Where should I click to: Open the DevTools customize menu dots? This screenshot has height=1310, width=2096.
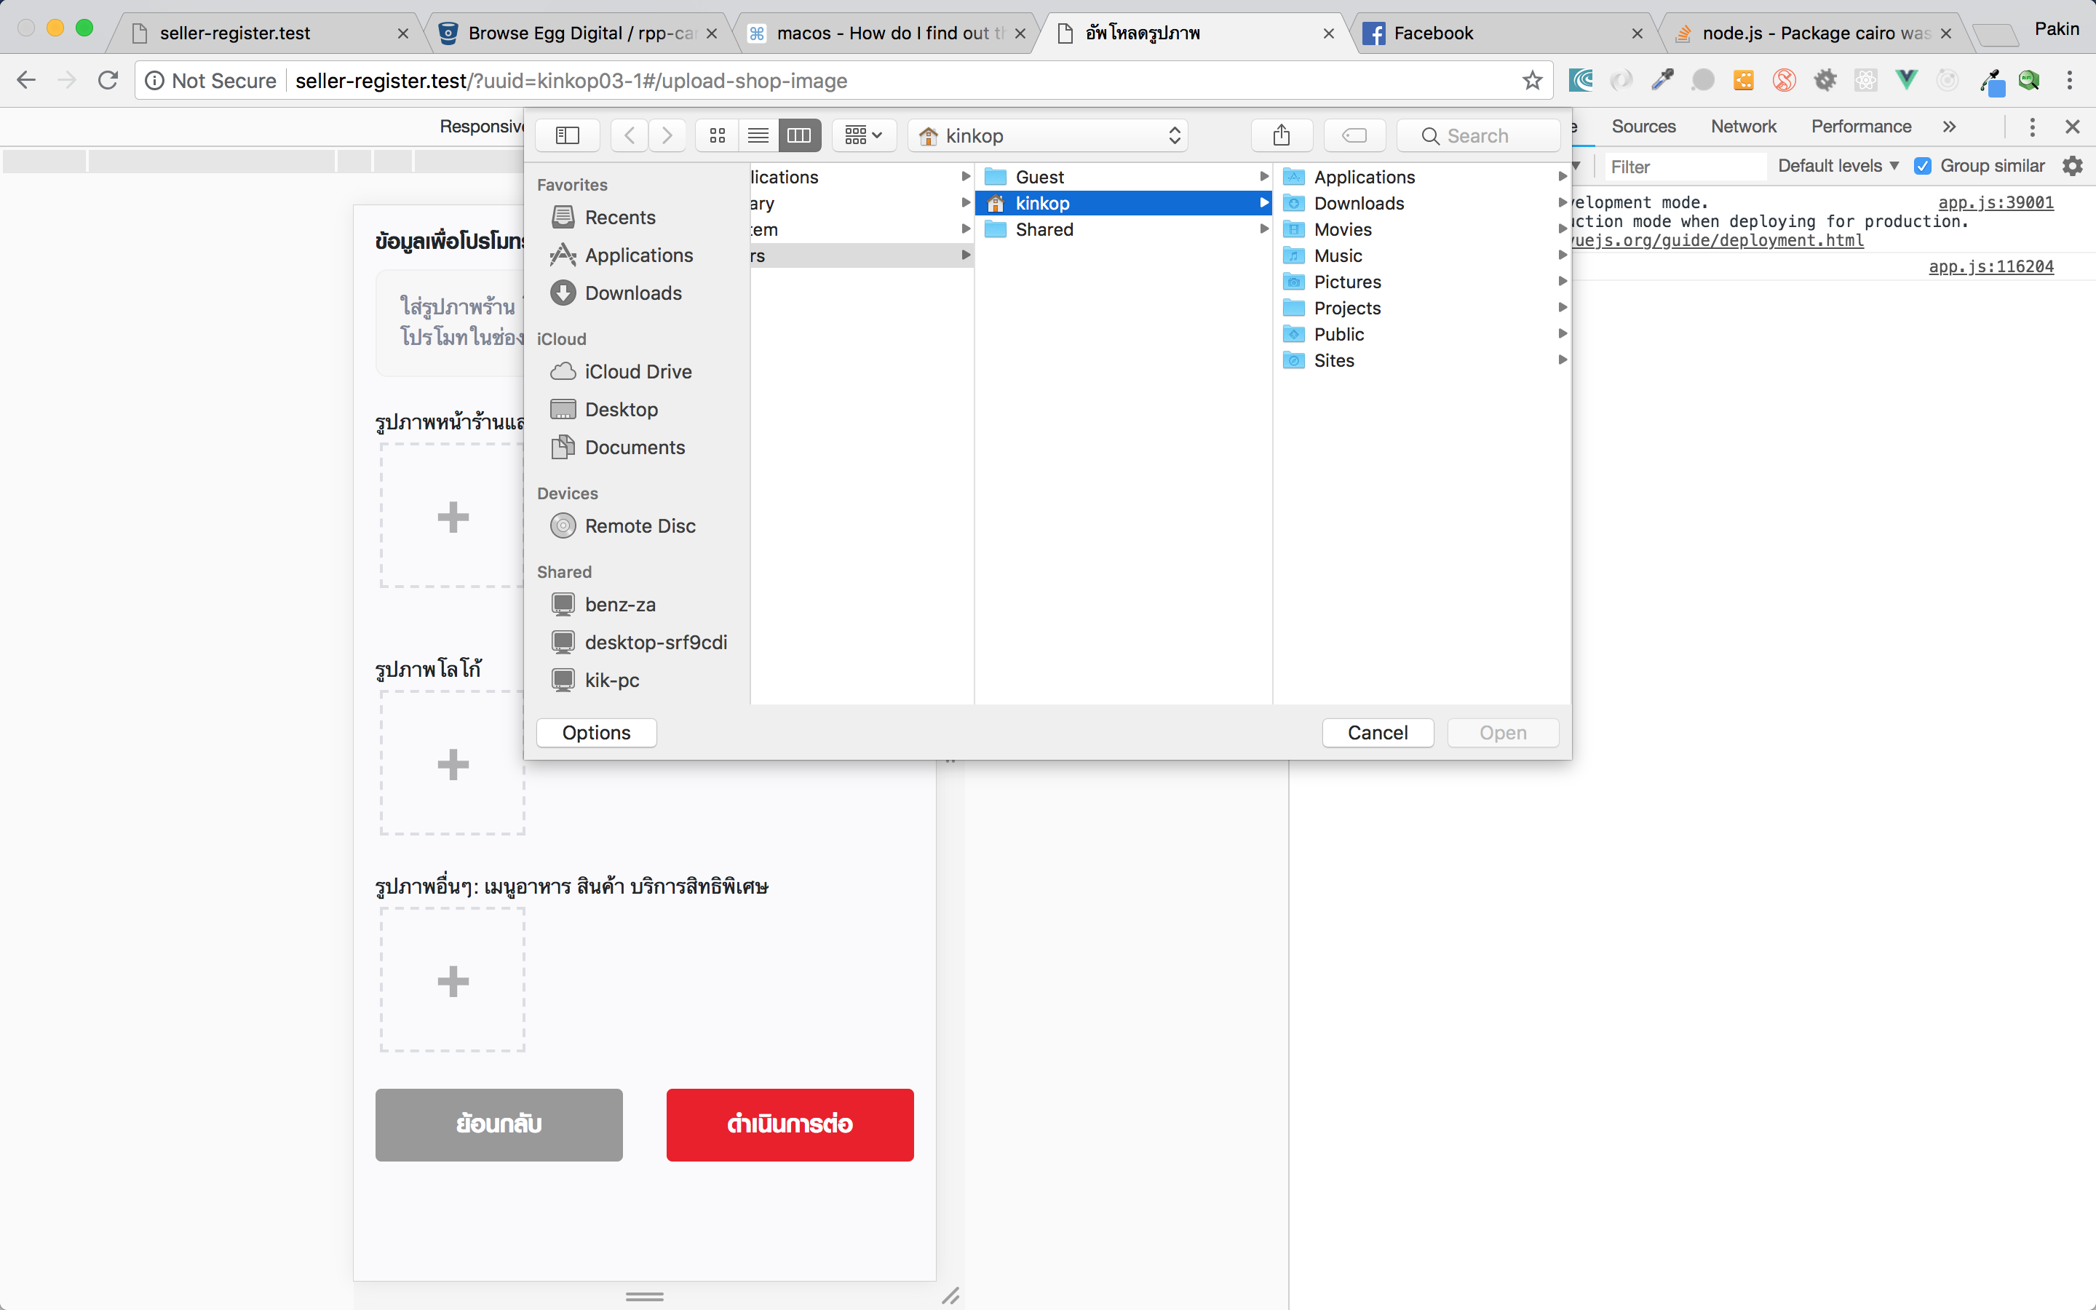pyautogui.click(x=2032, y=127)
